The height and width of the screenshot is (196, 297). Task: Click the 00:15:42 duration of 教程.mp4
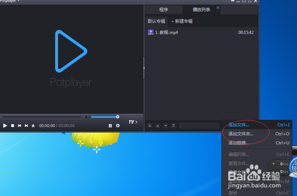pos(246,32)
